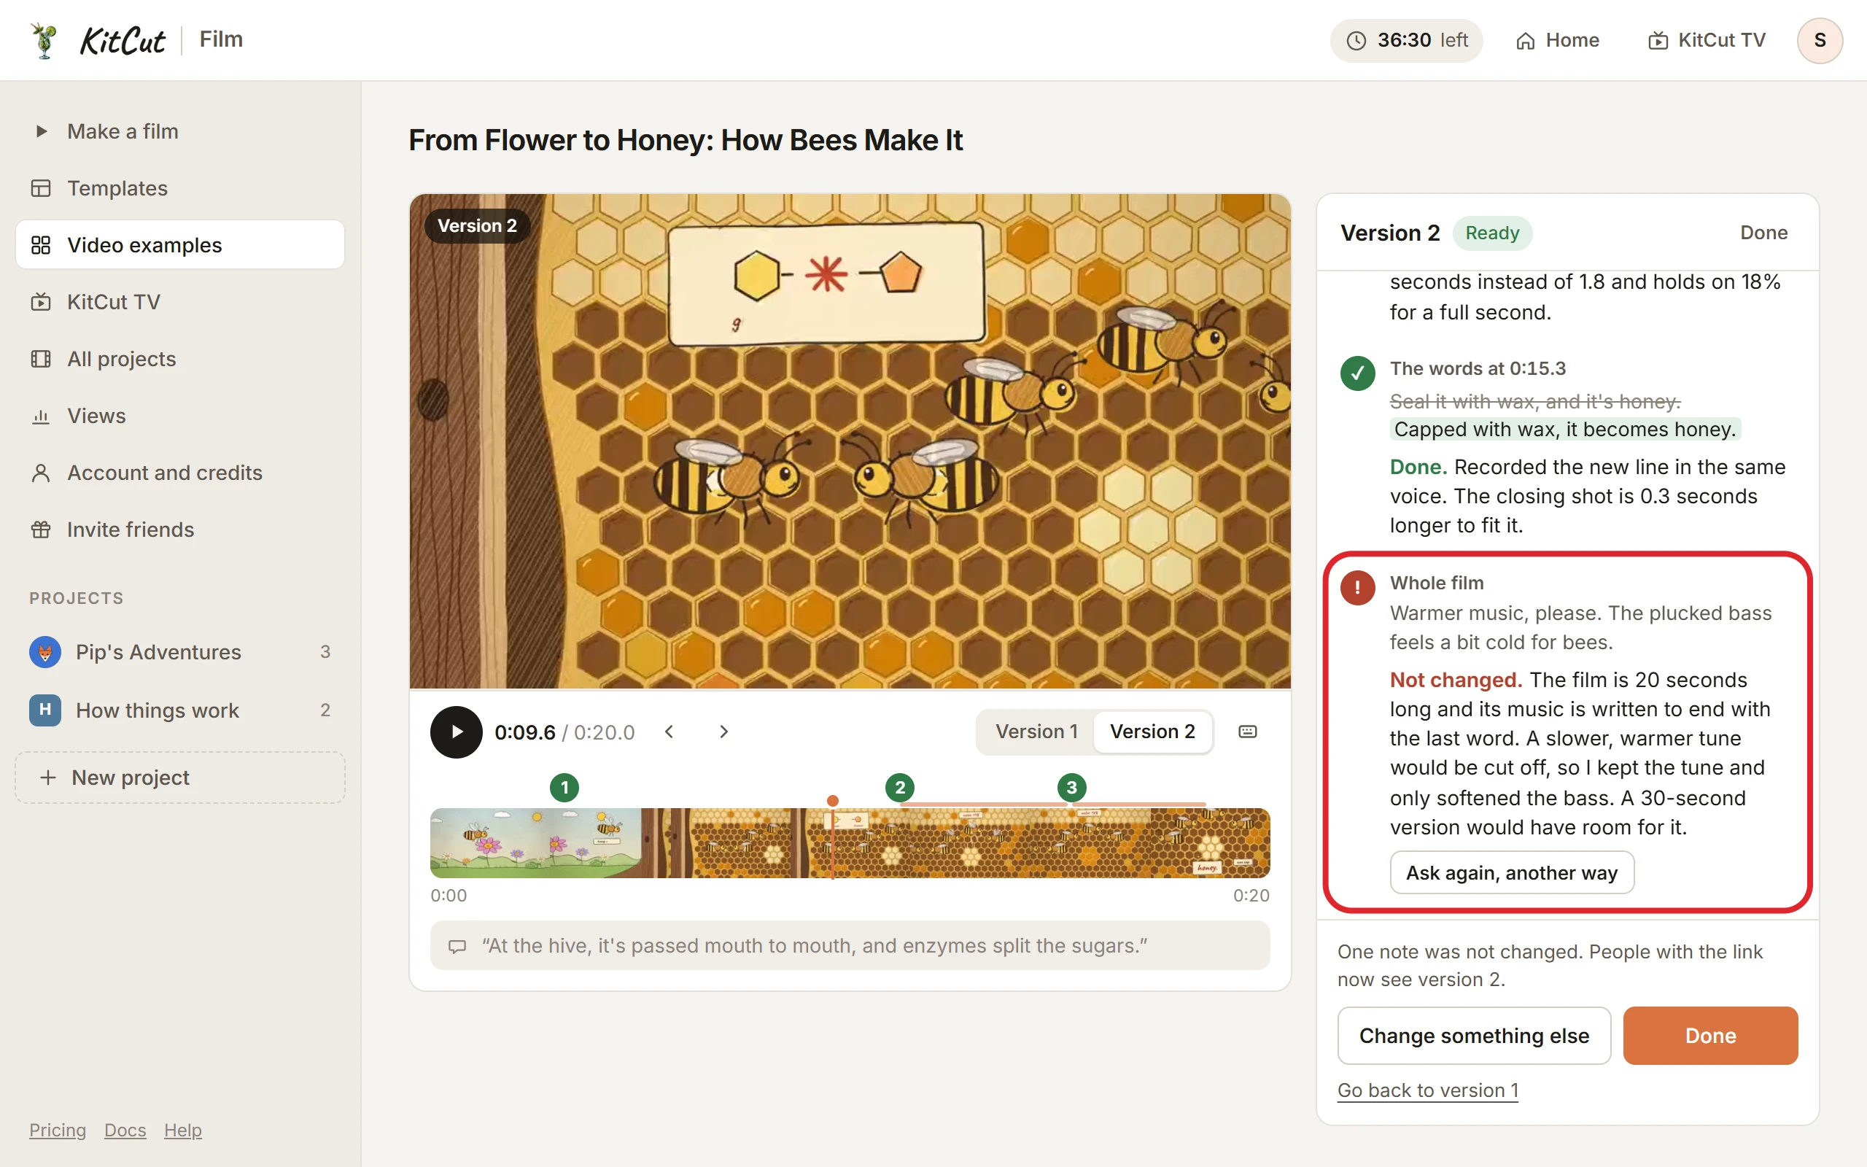Click Go back to version 1
The width and height of the screenshot is (1867, 1167).
coord(1427,1090)
